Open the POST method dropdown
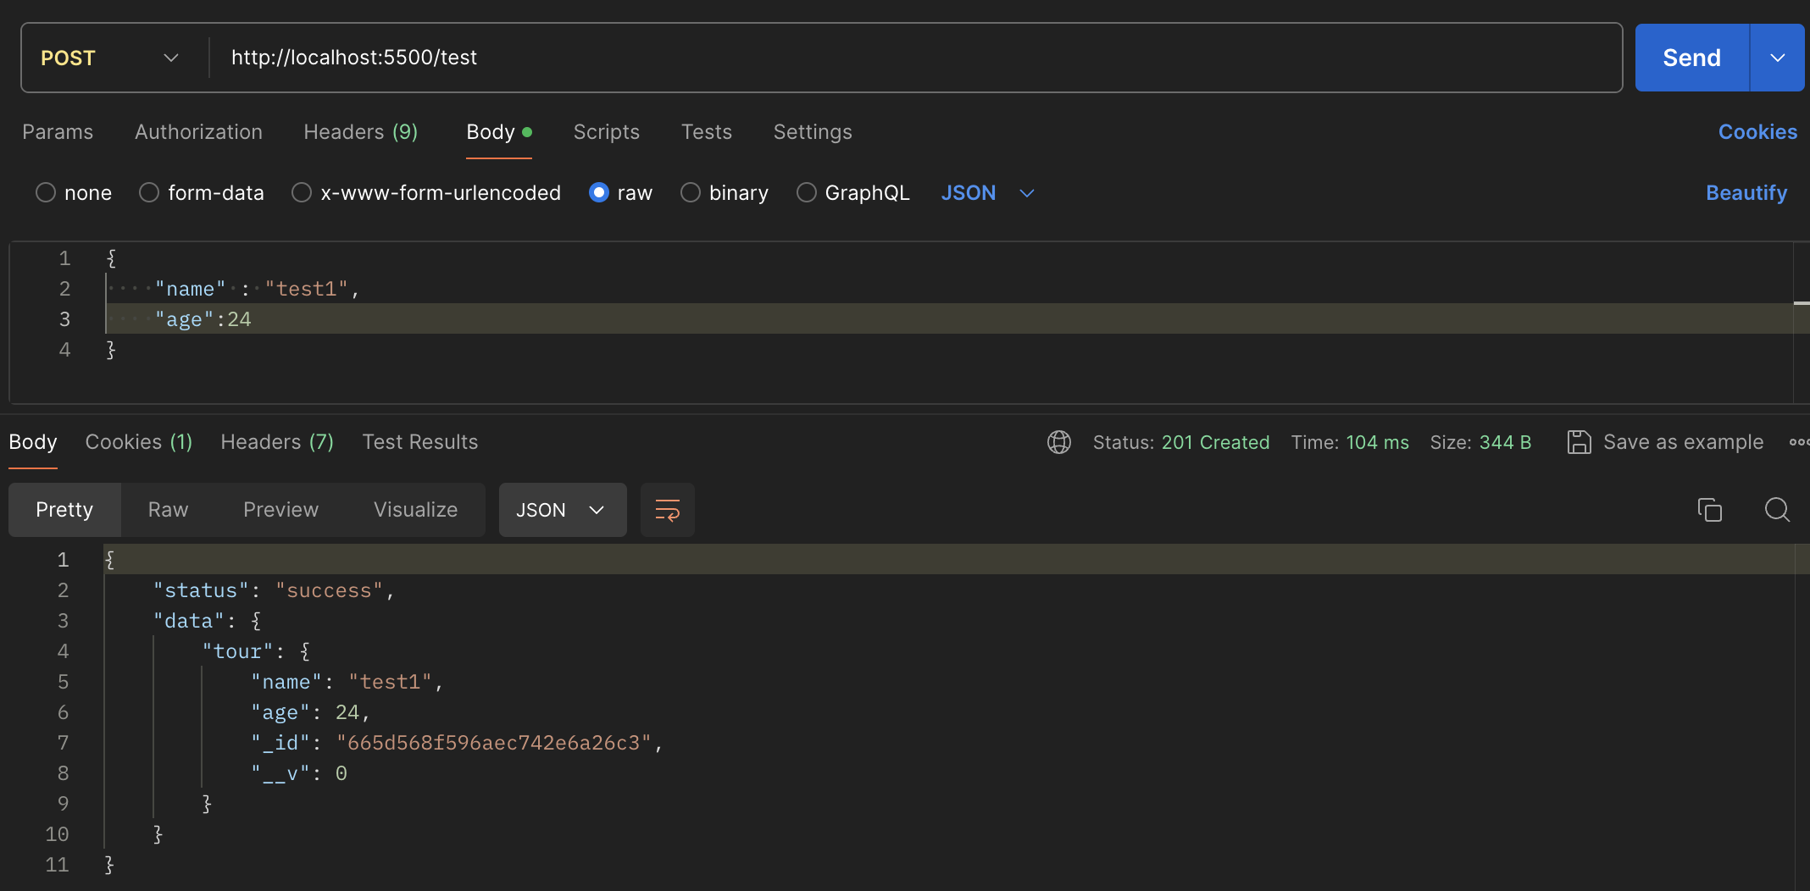 (x=110, y=58)
